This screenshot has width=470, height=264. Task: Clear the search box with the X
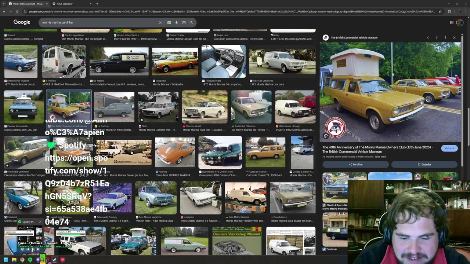(160, 22)
